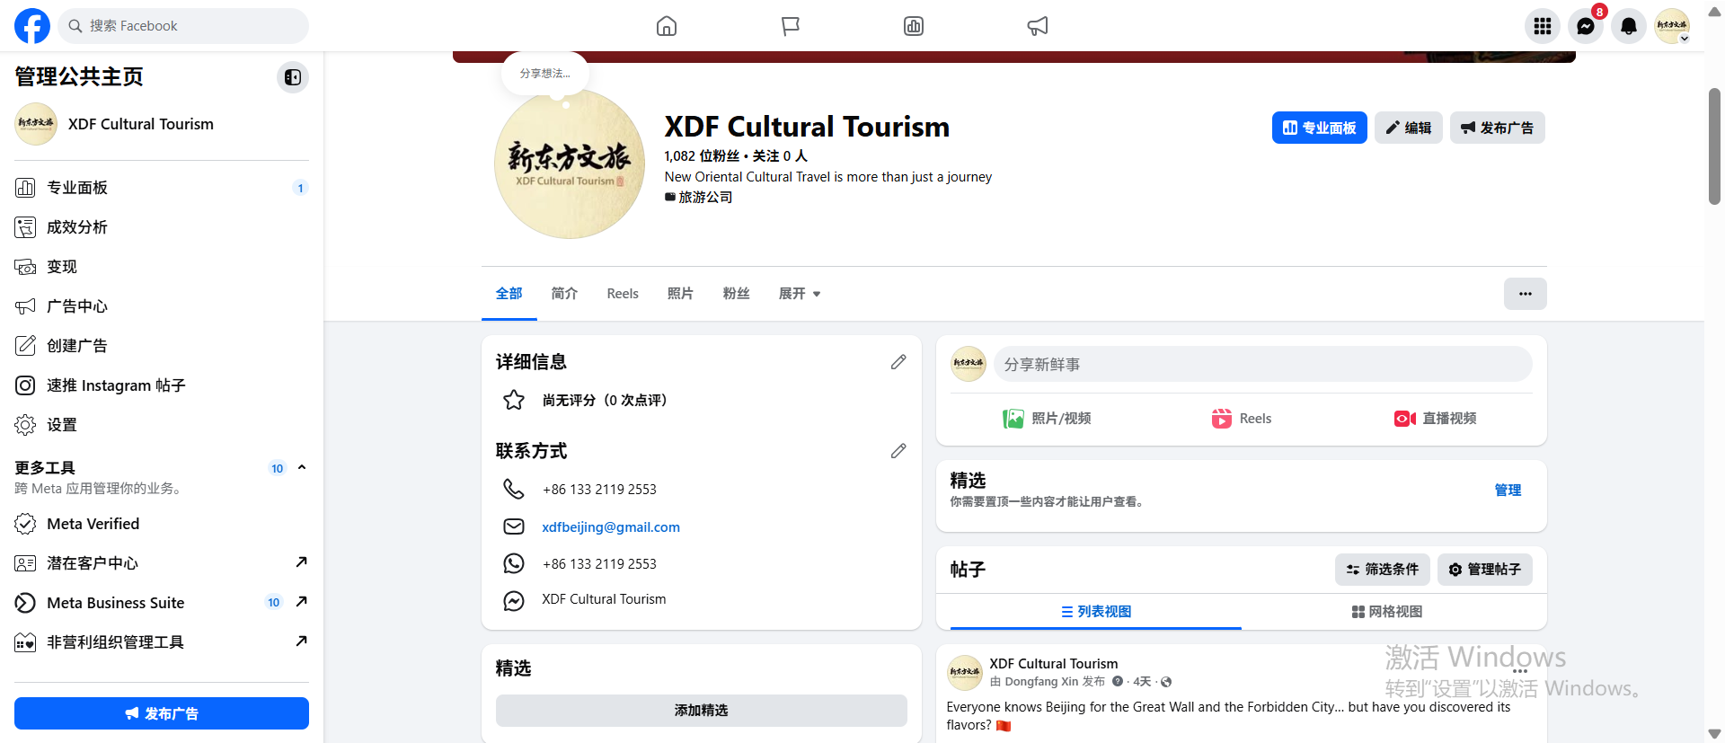The image size is (1725, 743).
Task: Select the 照片 tab
Action: point(680,294)
